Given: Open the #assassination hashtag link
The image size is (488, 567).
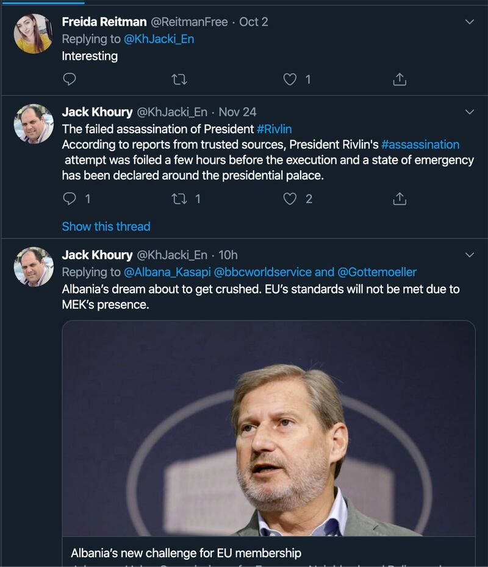Looking at the screenshot, I should coord(420,144).
